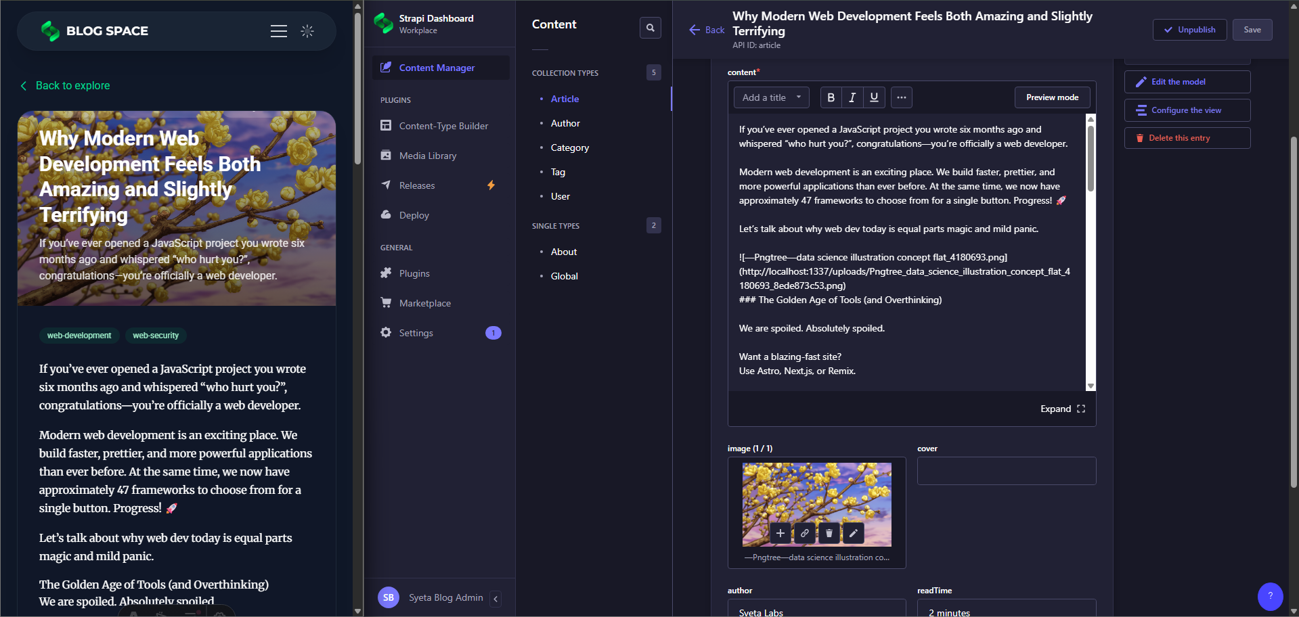Add another image with plus icon
1299x617 pixels.
[780, 533]
